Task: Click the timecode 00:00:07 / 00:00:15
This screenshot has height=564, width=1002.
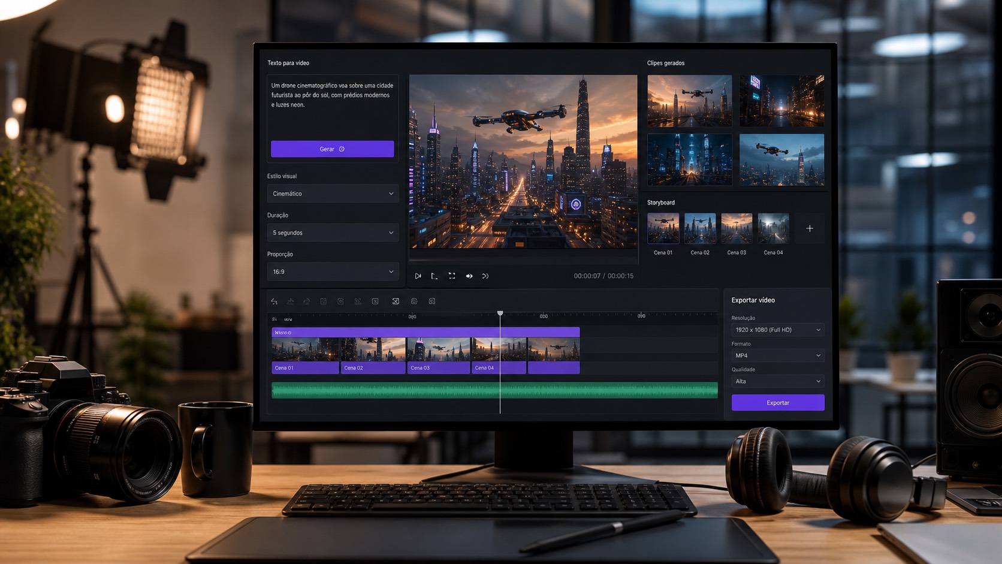Action: pyautogui.click(x=603, y=276)
